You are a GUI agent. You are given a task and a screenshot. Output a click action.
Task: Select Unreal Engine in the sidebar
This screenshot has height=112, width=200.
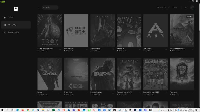16,32
